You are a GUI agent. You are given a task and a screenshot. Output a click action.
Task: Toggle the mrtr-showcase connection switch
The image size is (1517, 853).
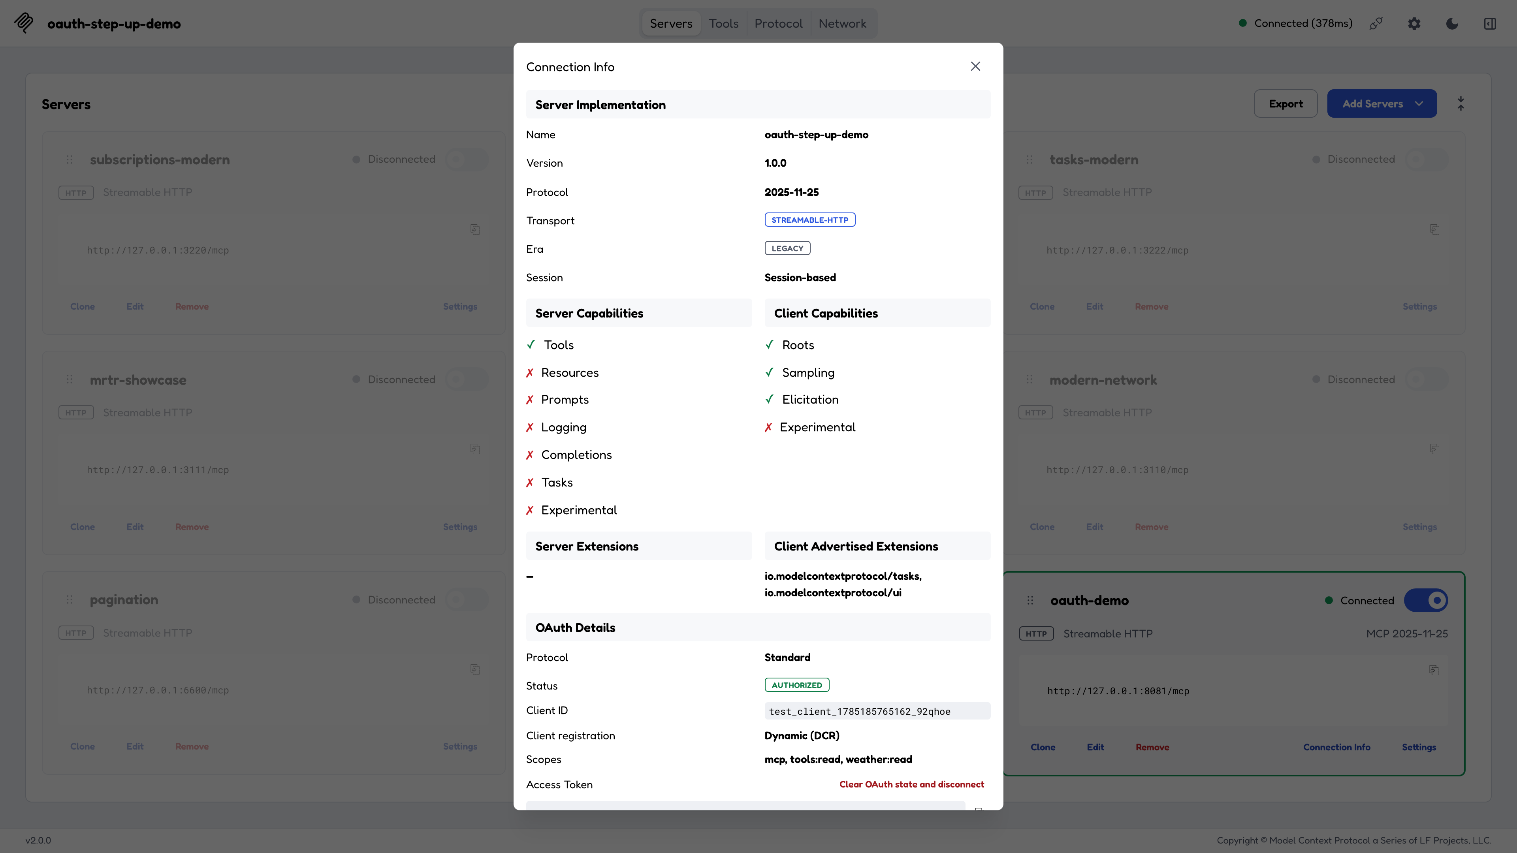coord(467,380)
